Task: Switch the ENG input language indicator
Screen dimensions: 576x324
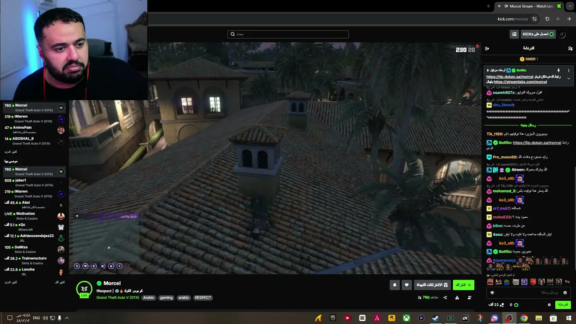Action: [36, 318]
